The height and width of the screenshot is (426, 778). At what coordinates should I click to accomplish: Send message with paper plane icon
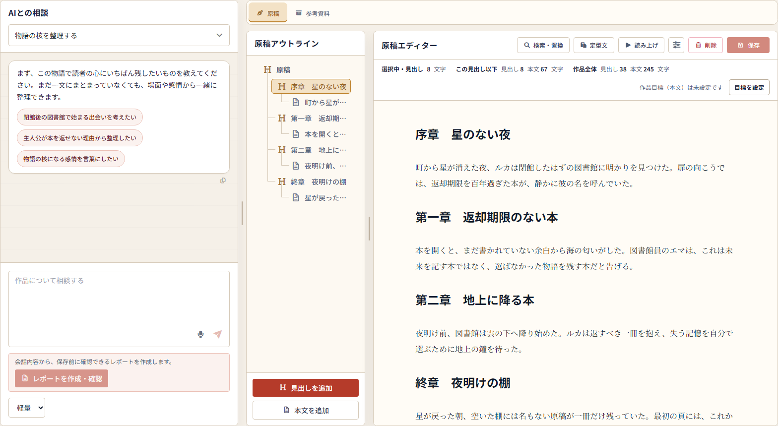pyautogui.click(x=217, y=334)
